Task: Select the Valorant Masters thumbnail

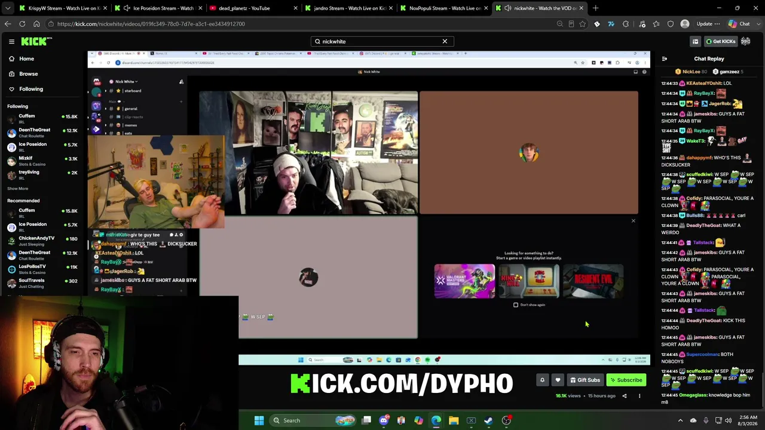Action: point(464,281)
